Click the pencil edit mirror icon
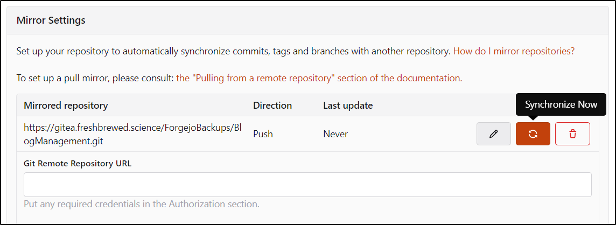 pos(493,134)
